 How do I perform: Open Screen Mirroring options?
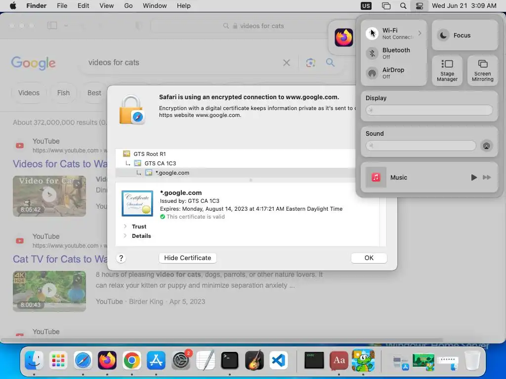(x=482, y=71)
